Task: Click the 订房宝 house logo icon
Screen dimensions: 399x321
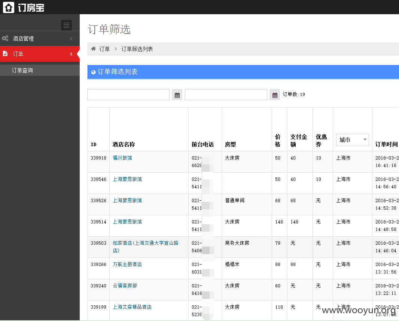Action: coord(8,7)
